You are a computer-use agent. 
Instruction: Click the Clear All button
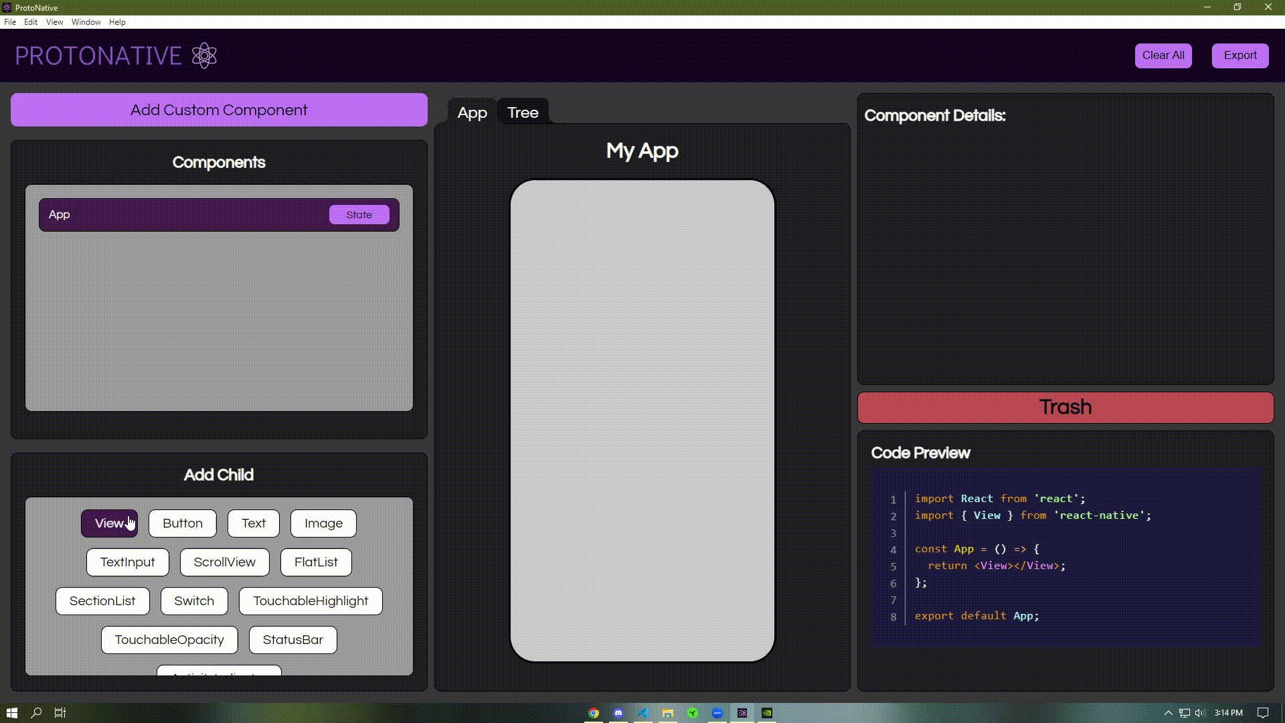pos(1163,55)
